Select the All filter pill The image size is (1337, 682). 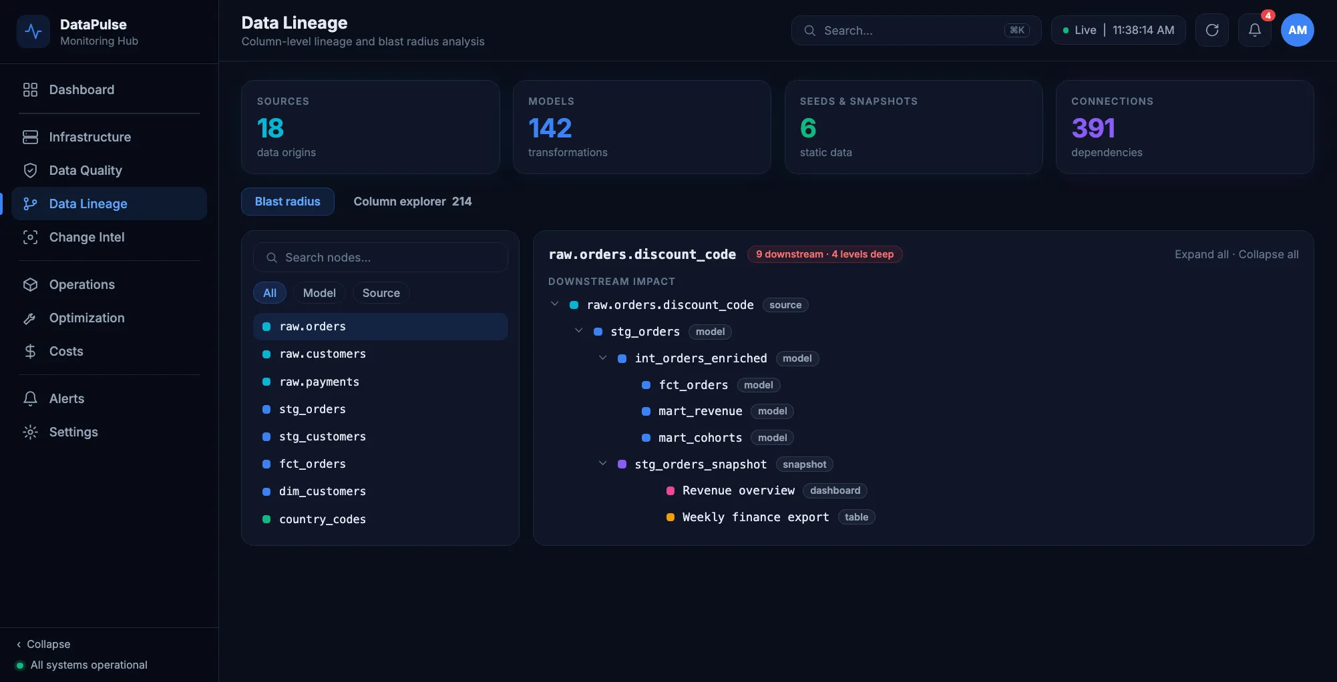pos(270,293)
